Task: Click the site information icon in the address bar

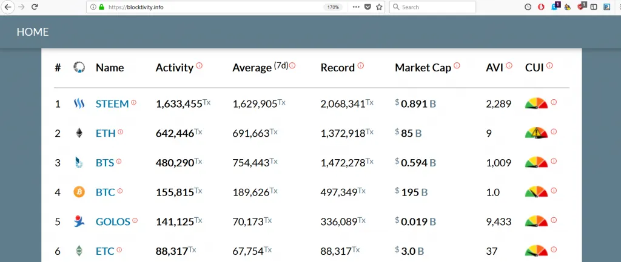Action: (93, 7)
